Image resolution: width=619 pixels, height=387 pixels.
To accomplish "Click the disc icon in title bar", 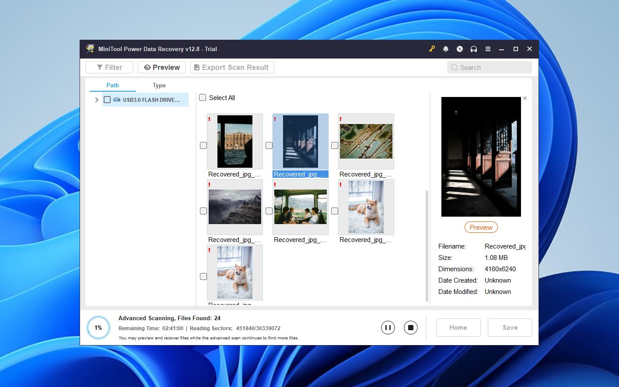I will point(460,49).
